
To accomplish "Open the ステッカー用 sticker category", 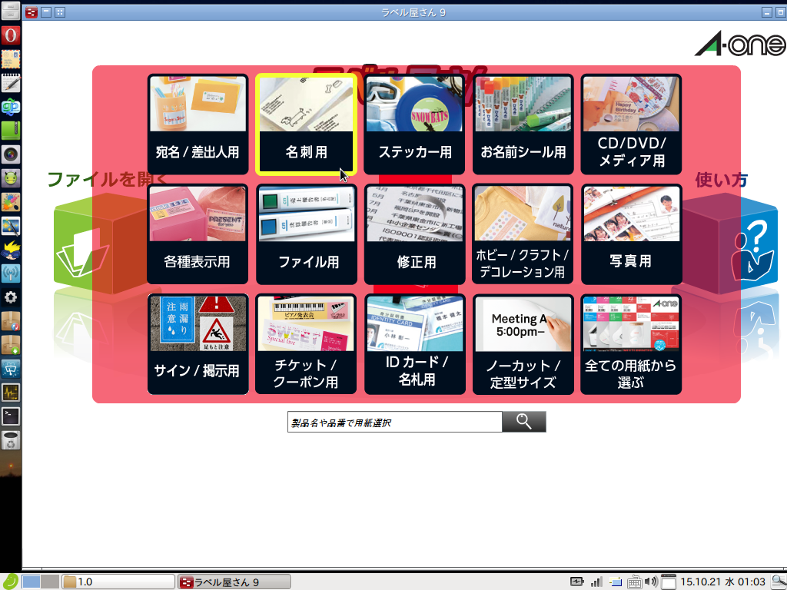I will [414, 124].
